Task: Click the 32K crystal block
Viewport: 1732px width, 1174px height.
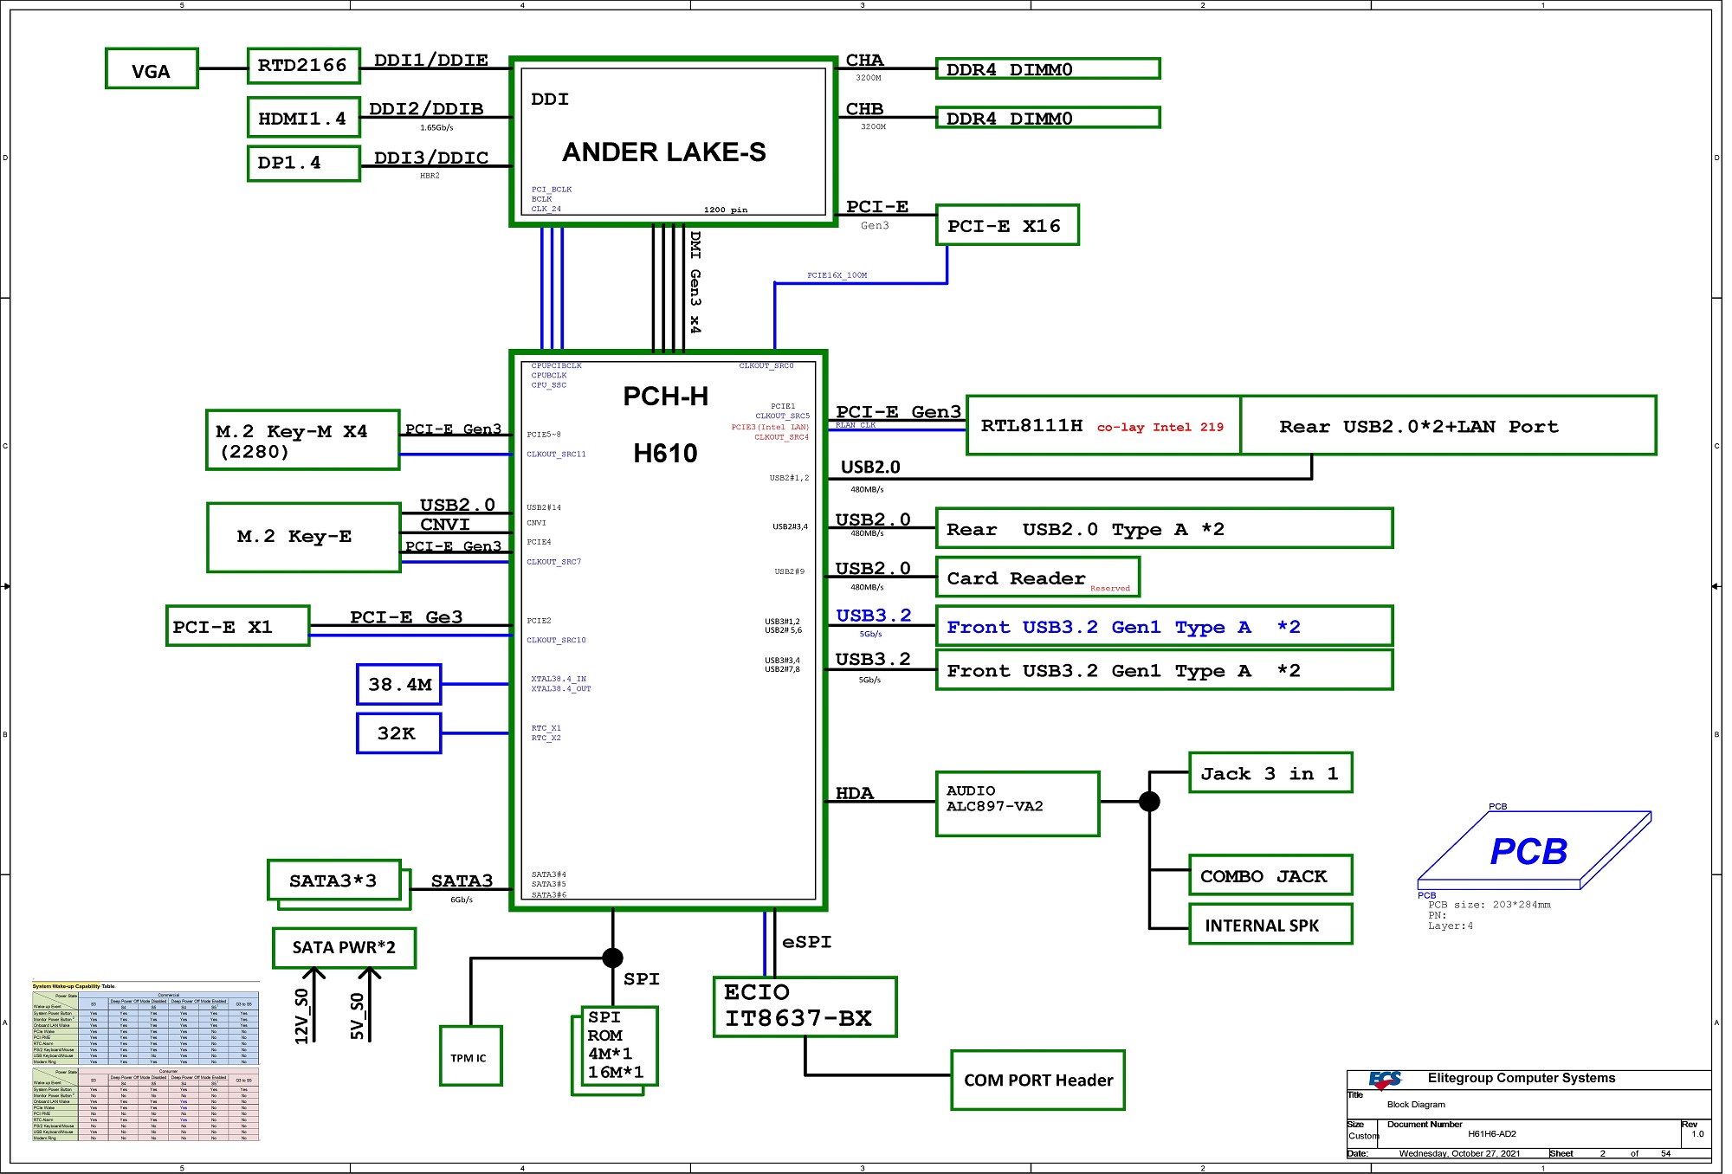Action: click(x=399, y=733)
